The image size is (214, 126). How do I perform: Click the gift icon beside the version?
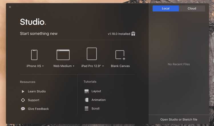click(x=133, y=34)
